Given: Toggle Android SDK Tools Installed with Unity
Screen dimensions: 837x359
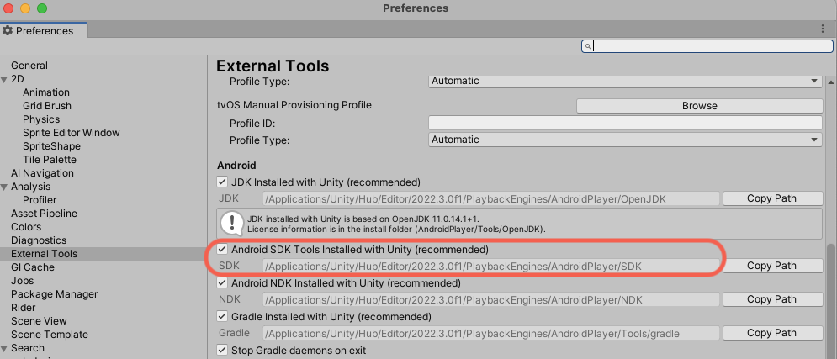Looking at the screenshot, I should click(222, 250).
